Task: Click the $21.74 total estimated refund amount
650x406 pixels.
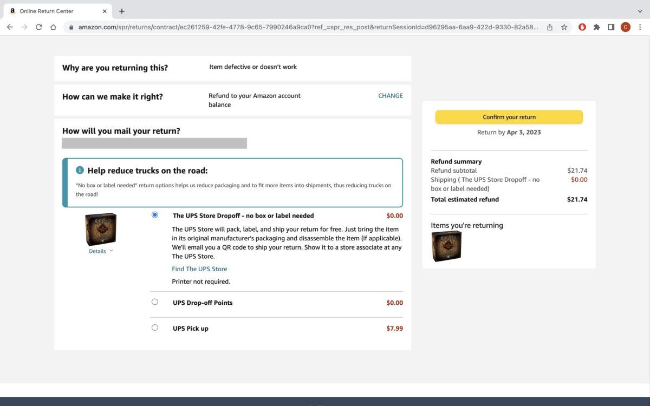Action: point(577,199)
